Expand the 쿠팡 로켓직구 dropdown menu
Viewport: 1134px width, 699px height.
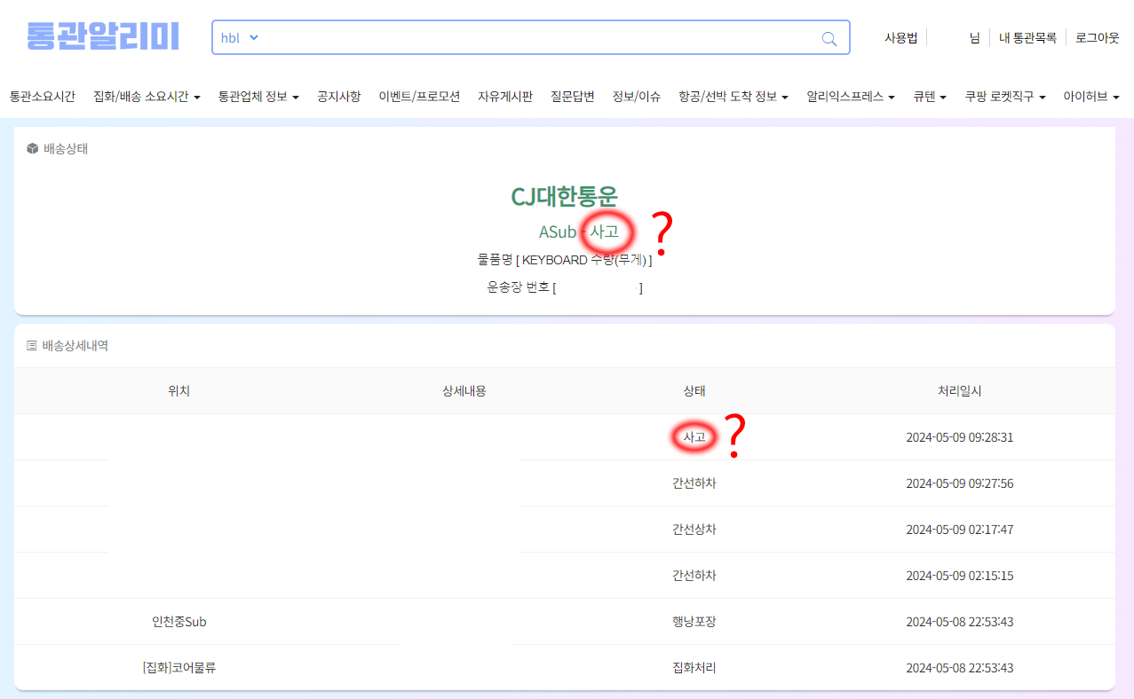(x=1005, y=96)
